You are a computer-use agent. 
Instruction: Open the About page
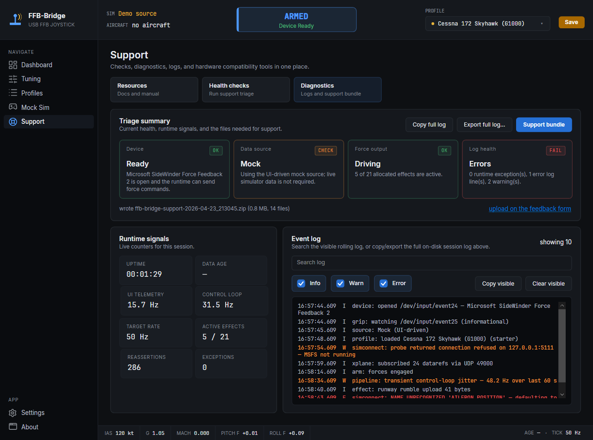[49, 427]
